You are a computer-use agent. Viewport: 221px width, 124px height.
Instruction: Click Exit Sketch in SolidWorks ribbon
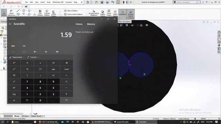pos(4,13)
